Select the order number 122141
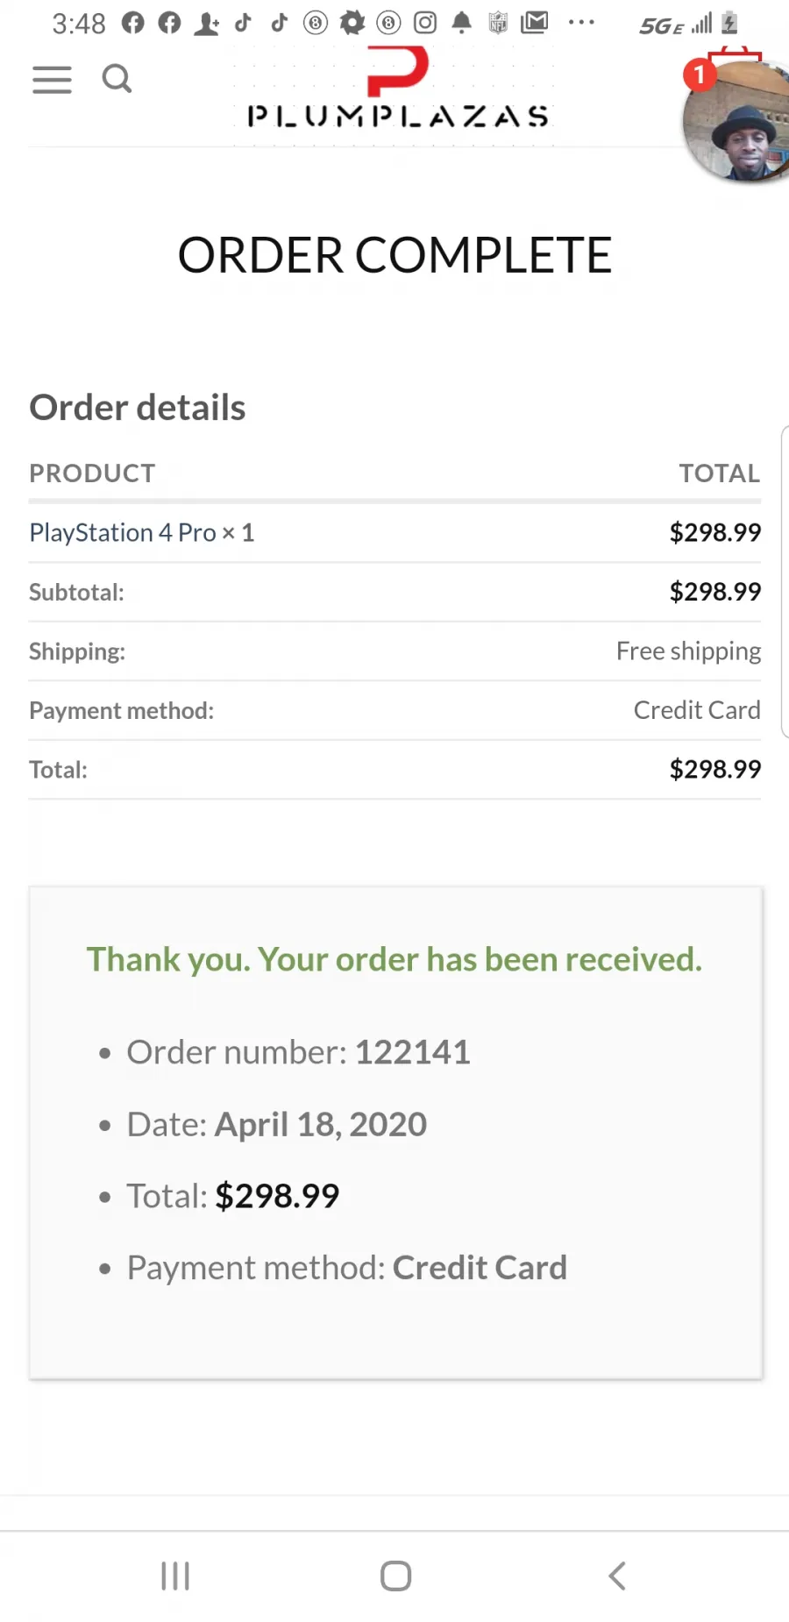789x1622 pixels. click(x=412, y=1052)
